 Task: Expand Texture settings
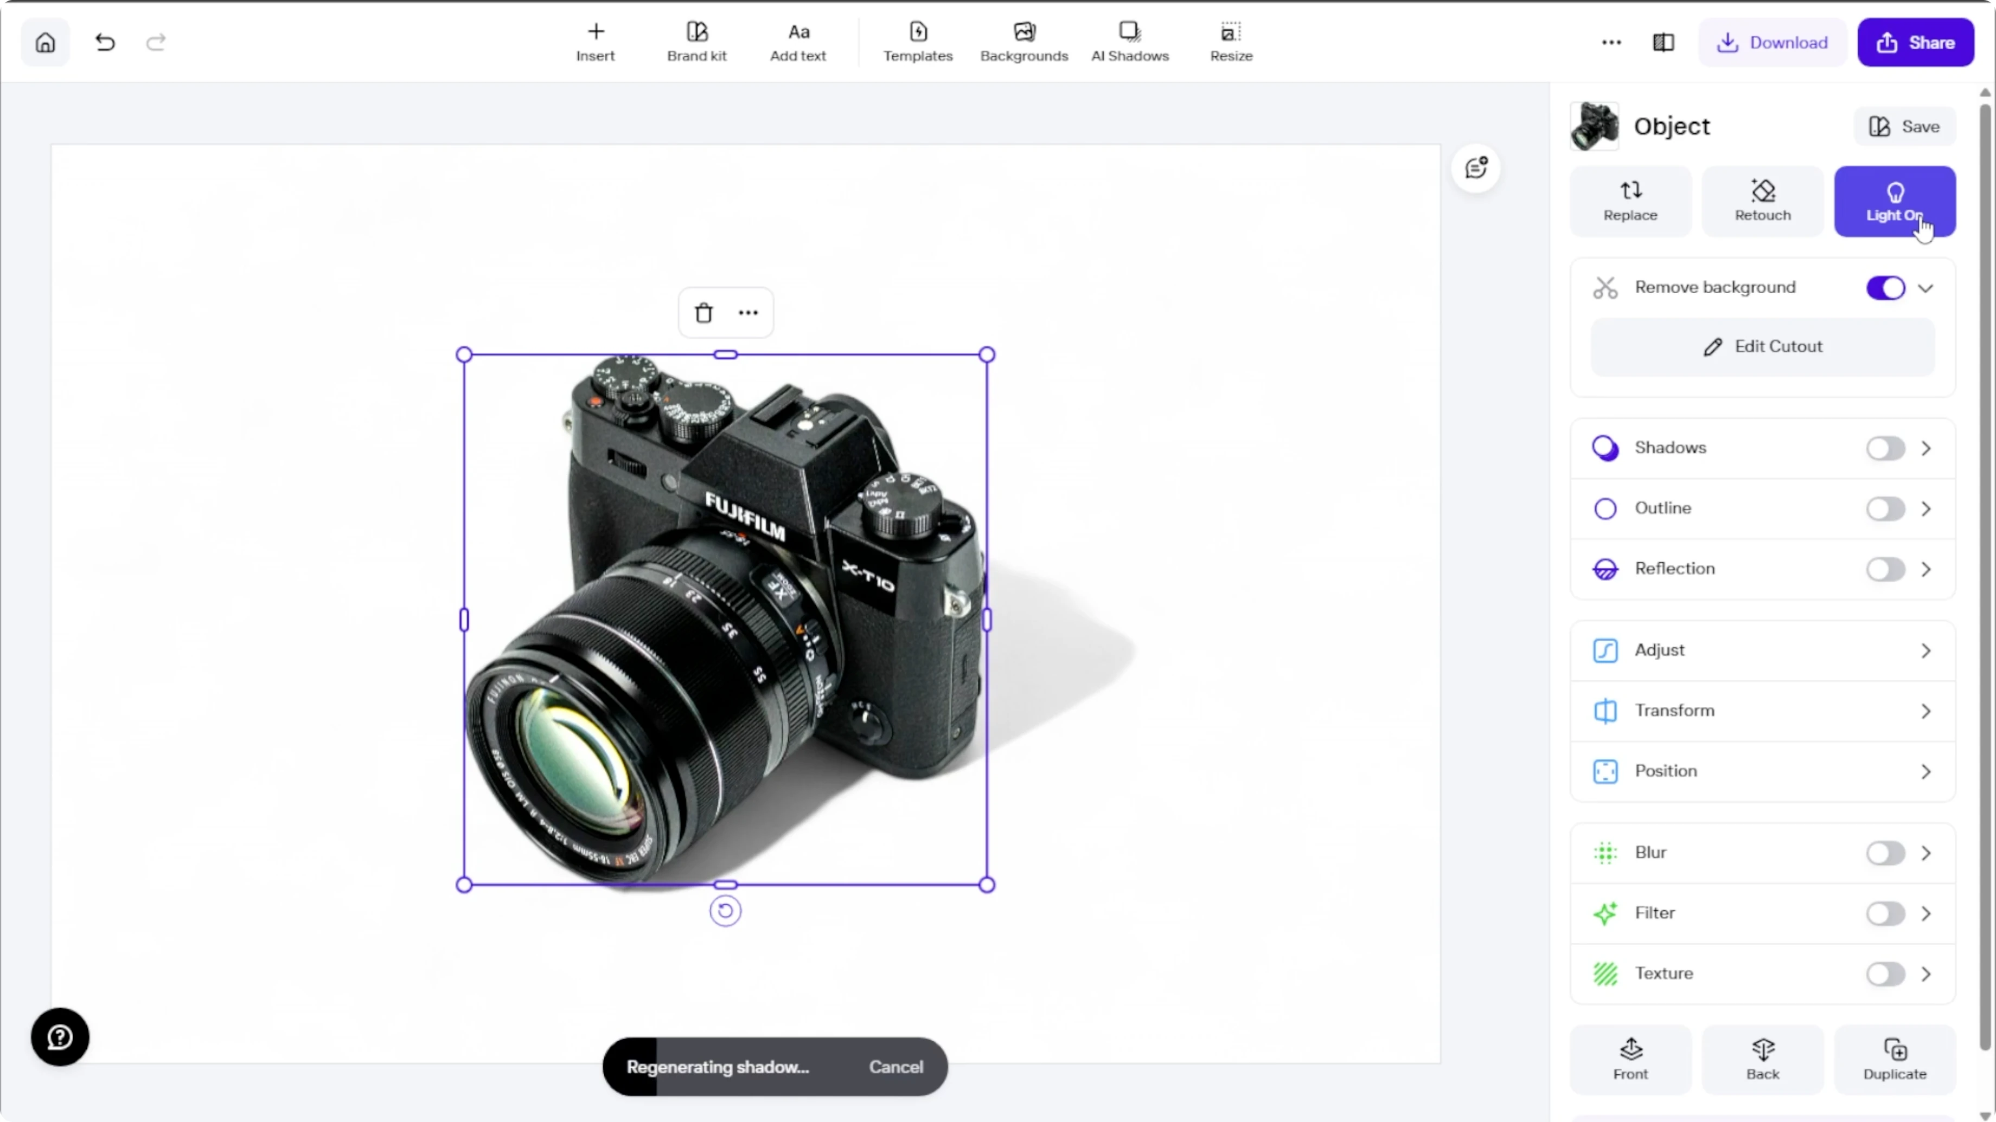(1926, 973)
